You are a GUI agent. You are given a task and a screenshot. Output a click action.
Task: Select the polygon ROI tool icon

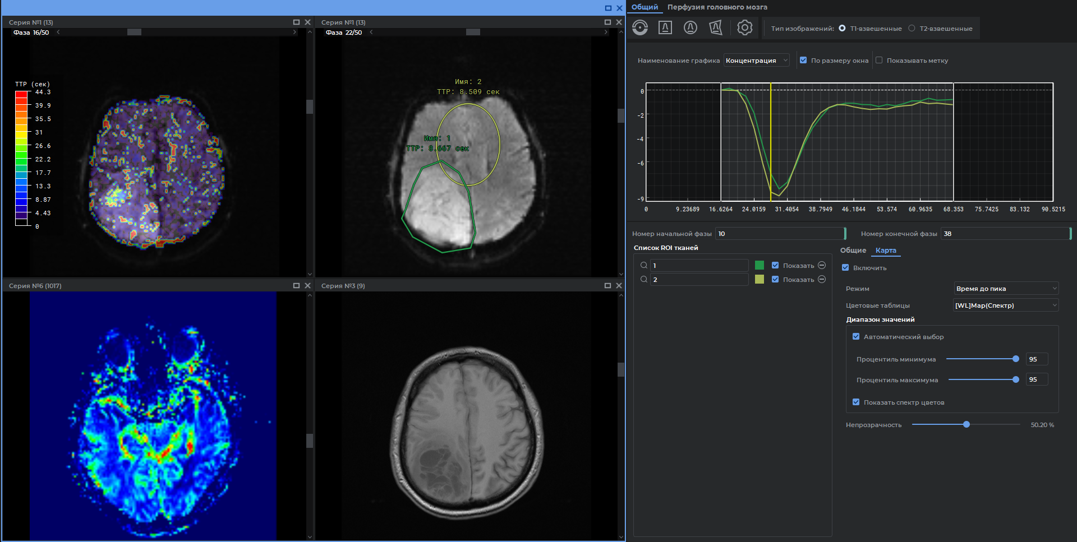[716, 27]
